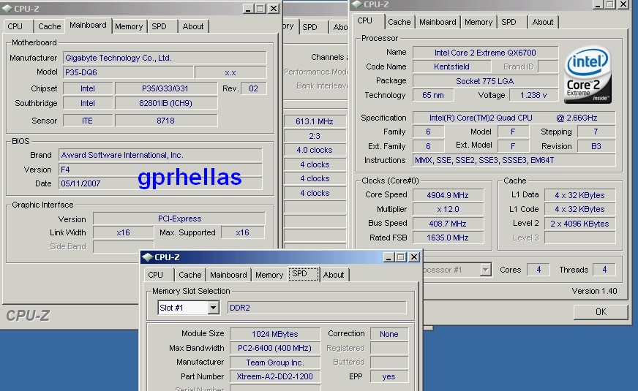Select Memory tab in Mainboard CPU-Z window
The width and height of the screenshot is (638, 391).
[129, 26]
